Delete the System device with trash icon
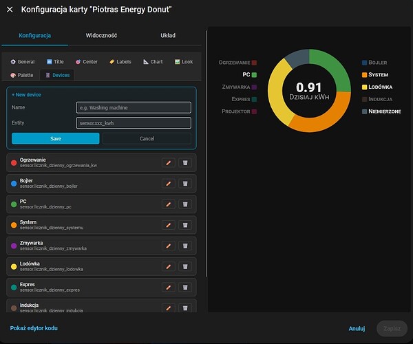This screenshot has width=413, height=344. click(185, 225)
